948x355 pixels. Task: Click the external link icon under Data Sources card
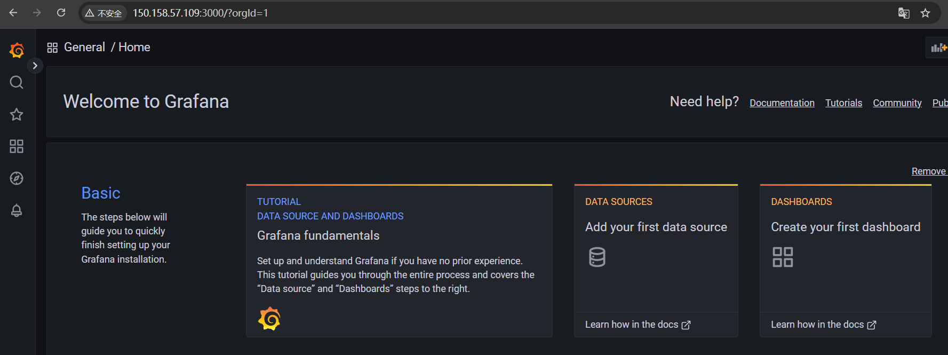686,325
